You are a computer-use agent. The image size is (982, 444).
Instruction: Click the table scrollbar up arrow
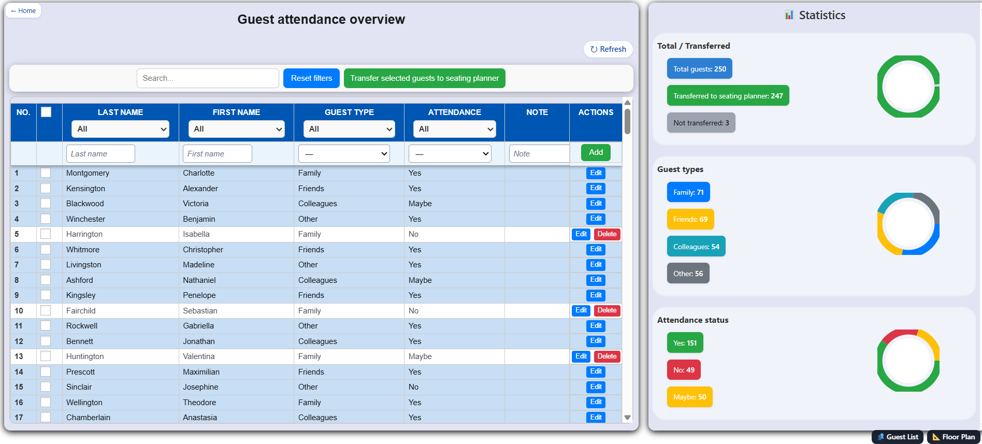pyautogui.click(x=627, y=103)
